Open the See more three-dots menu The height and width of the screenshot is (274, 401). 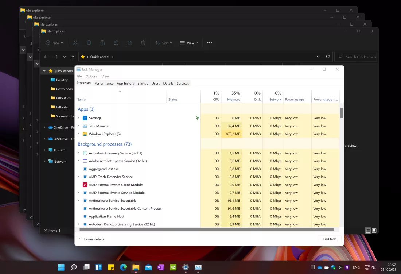(x=209, y=43)
